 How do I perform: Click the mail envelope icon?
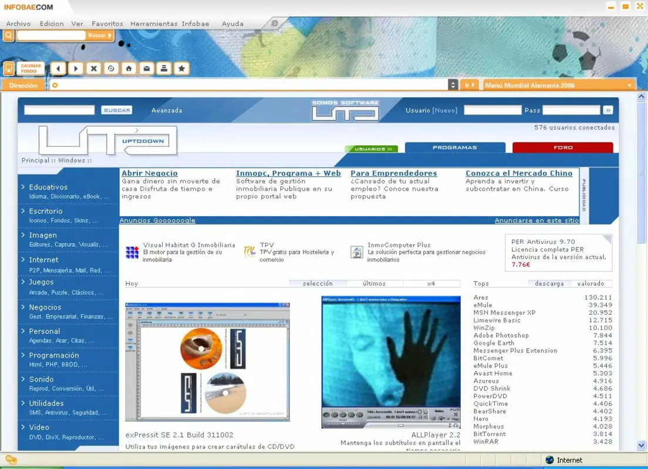coord(146,69)
